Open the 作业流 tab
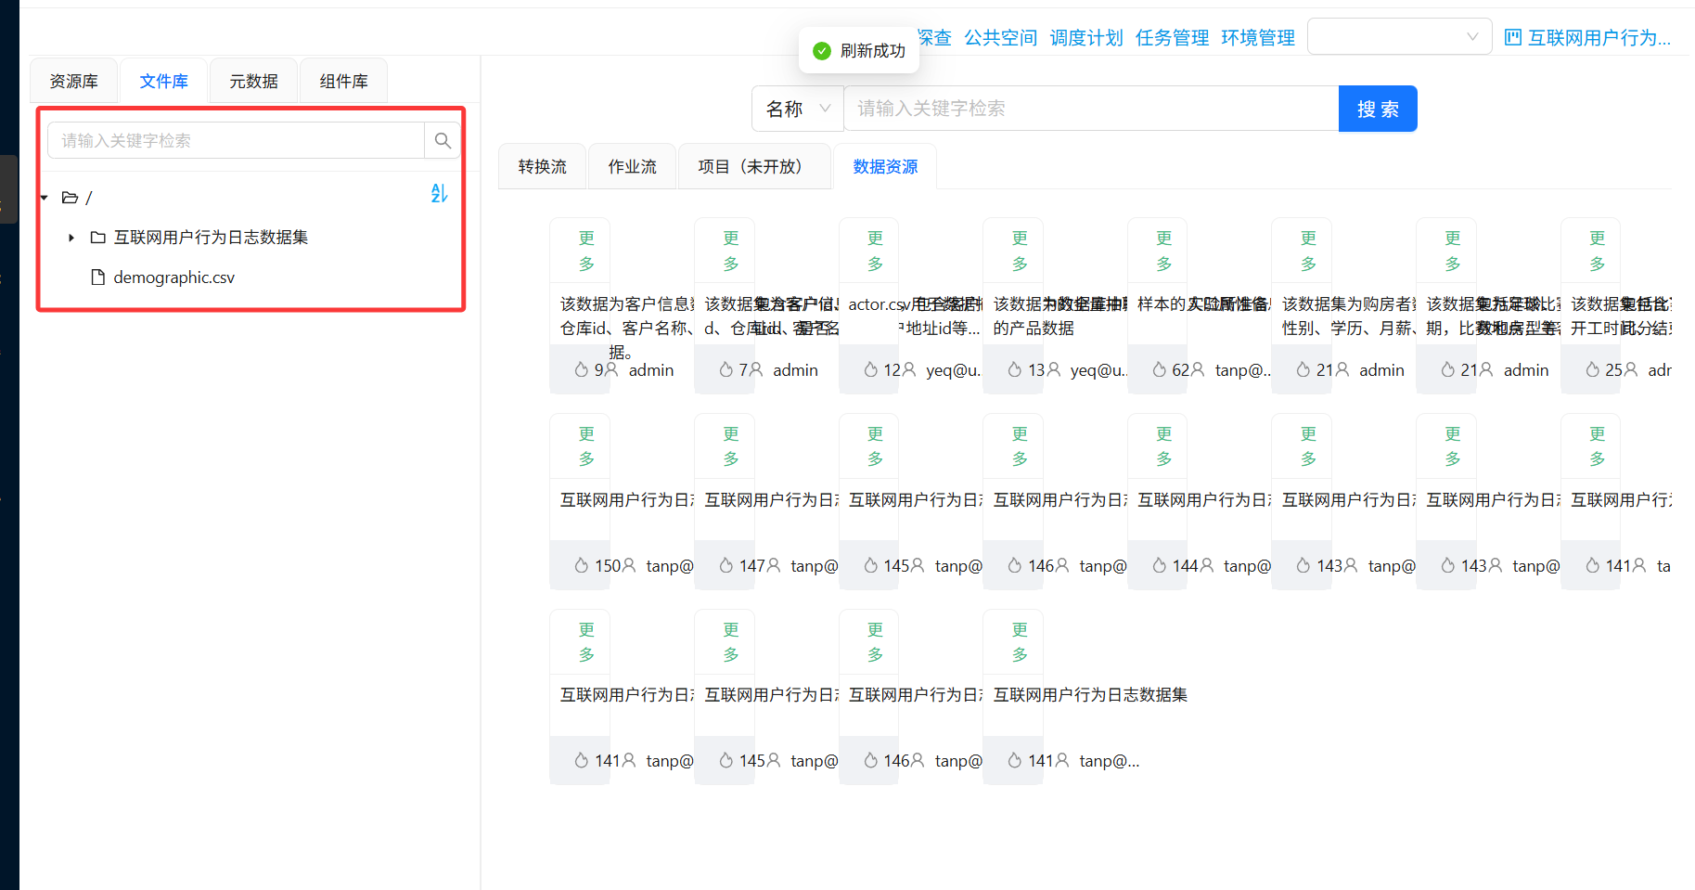The image size is (1695, 890). click(633, 166)
